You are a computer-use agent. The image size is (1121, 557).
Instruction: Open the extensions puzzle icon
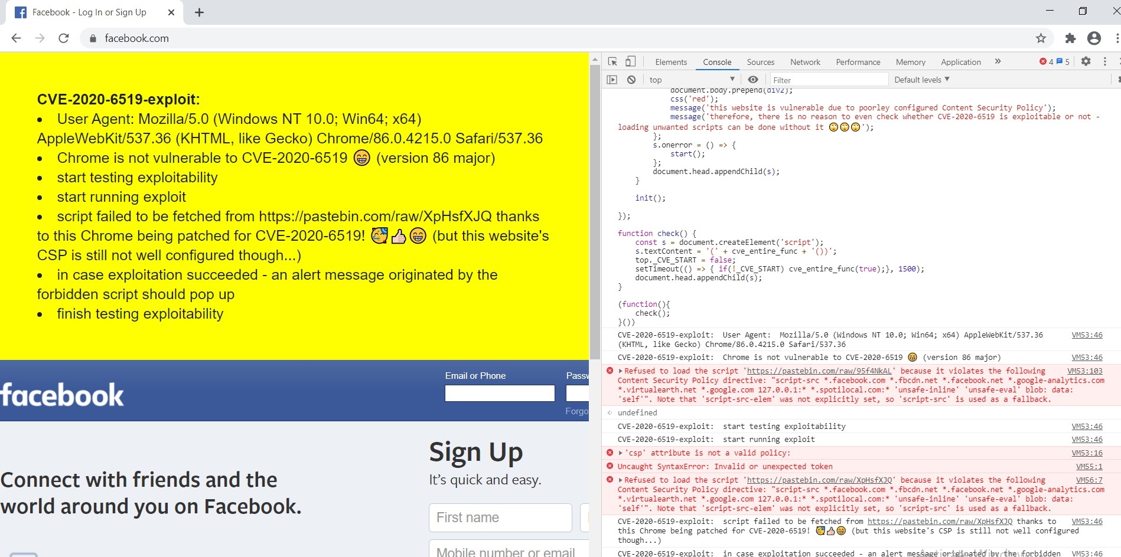tap(1070, 38)
